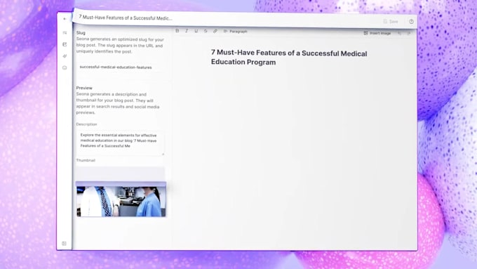The height and width of the screenshot is (269, 477).
Task: Save the blog post
Action: pos(391,22)
